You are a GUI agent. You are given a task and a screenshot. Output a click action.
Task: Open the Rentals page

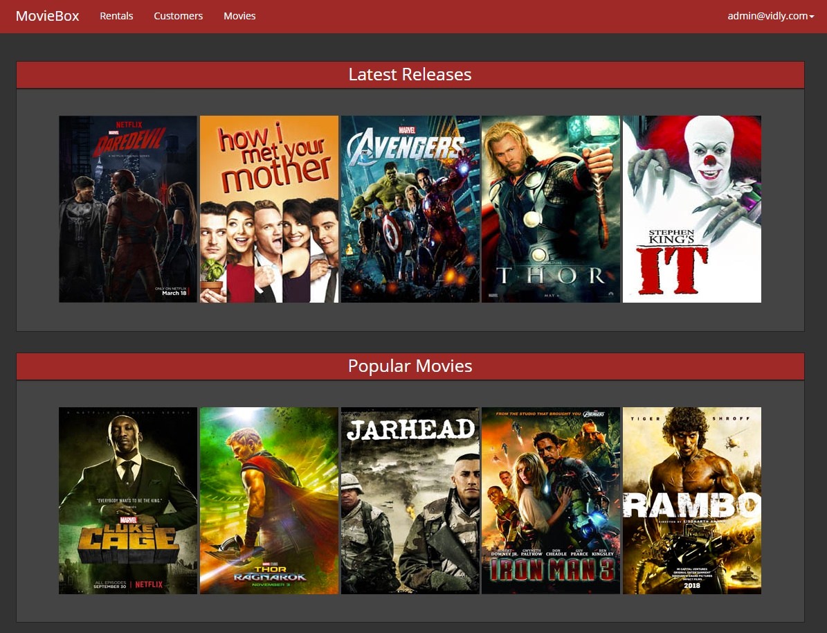coord(116,16)
